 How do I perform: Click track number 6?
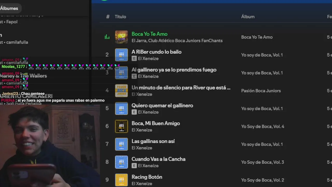tap(107, 126)
